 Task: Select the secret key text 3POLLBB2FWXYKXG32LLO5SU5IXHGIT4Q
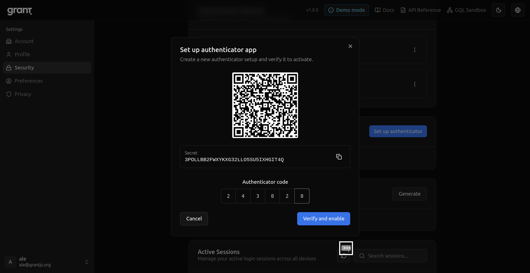(234, 160)
